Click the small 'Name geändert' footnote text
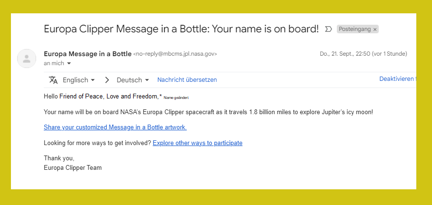 (x=176, y=98)
